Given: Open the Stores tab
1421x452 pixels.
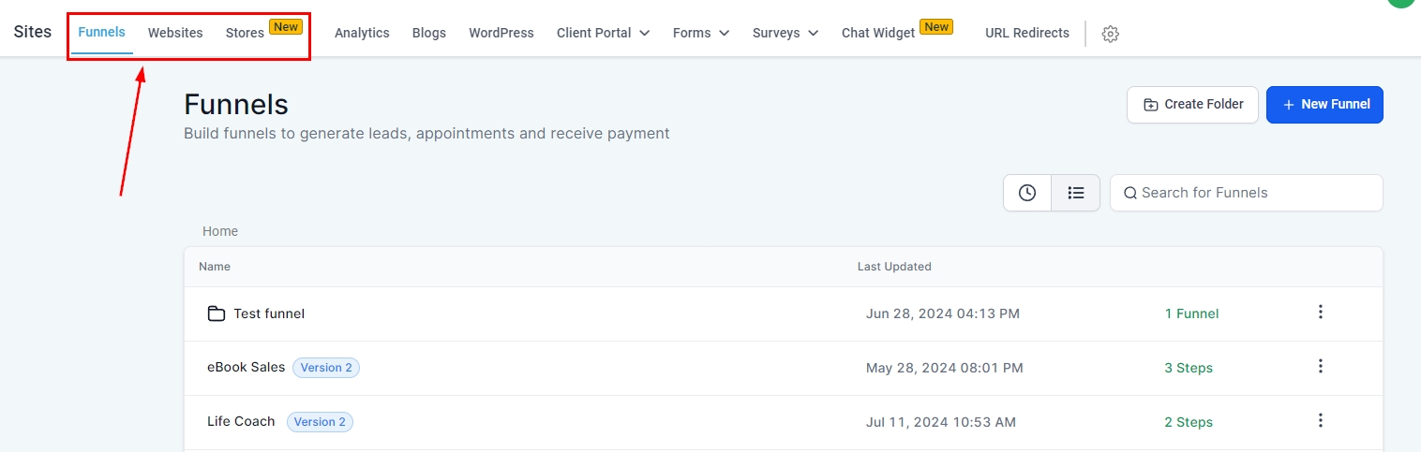Looking at the screenshot, I should point(245,33).
